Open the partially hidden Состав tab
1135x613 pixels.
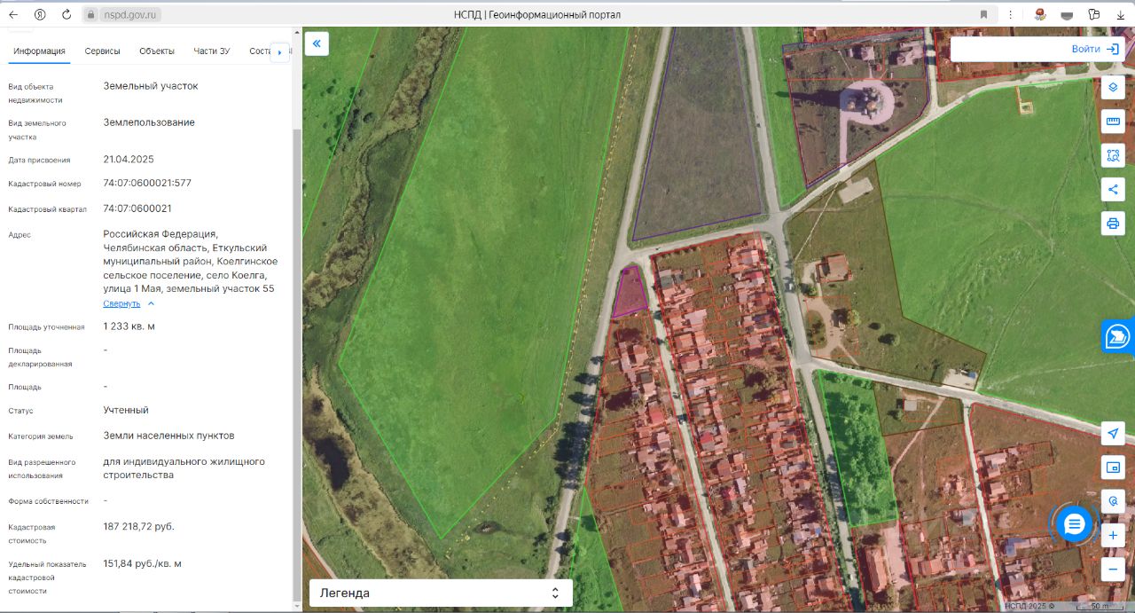[259, 51]
